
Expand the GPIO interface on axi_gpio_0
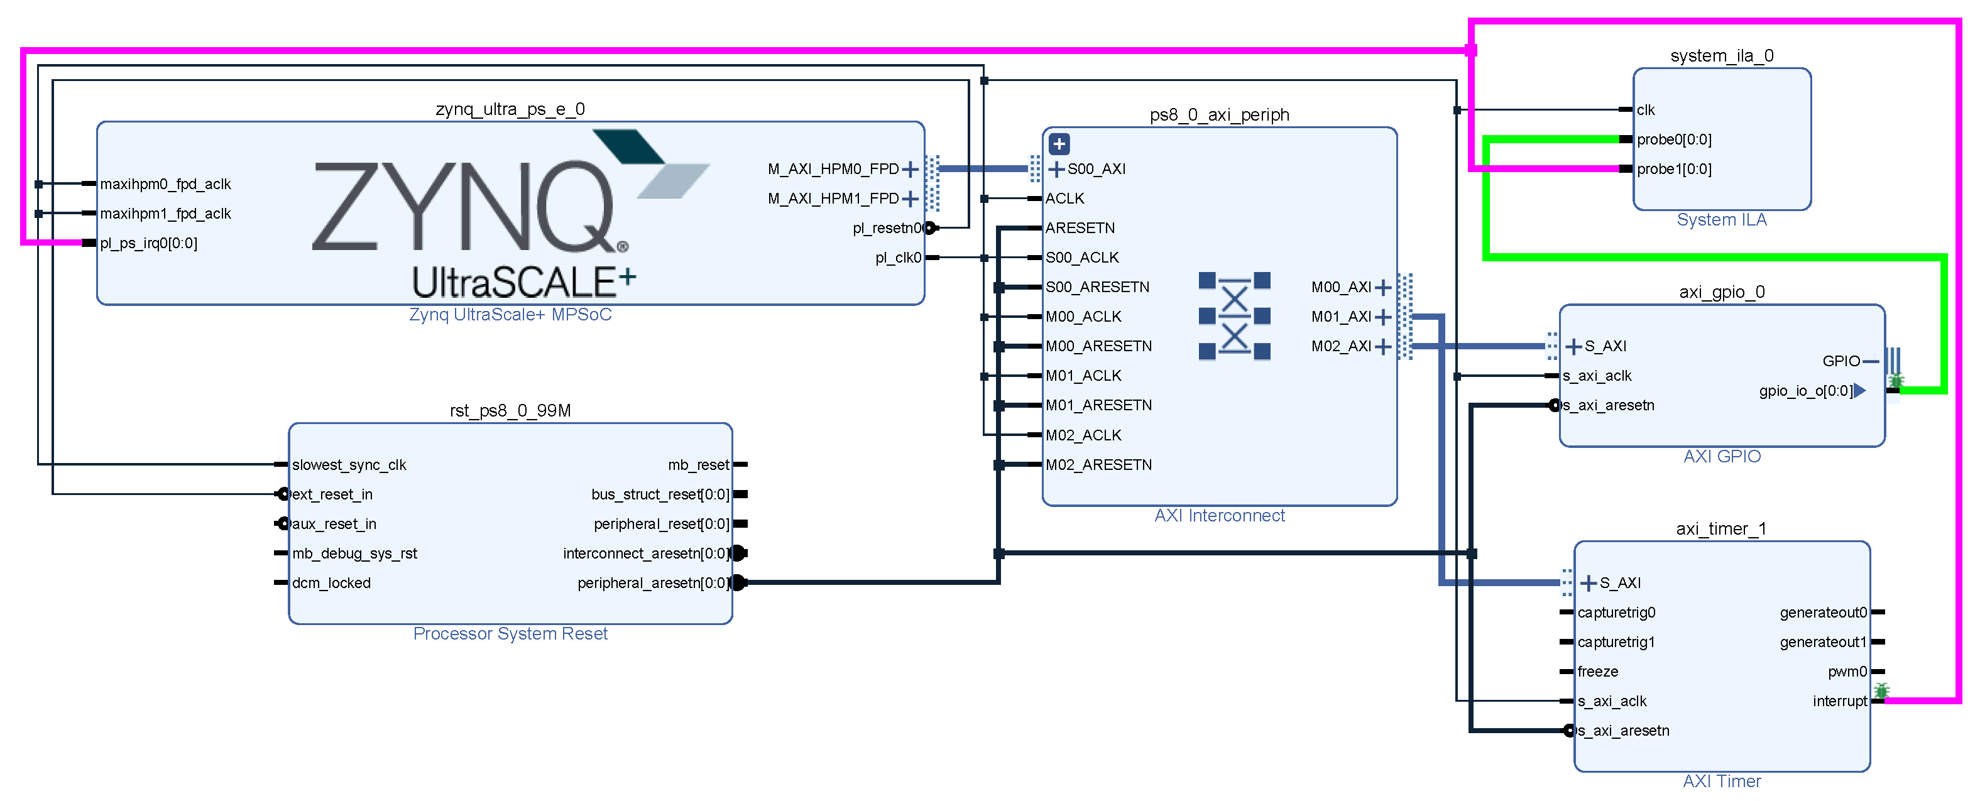1871,361
